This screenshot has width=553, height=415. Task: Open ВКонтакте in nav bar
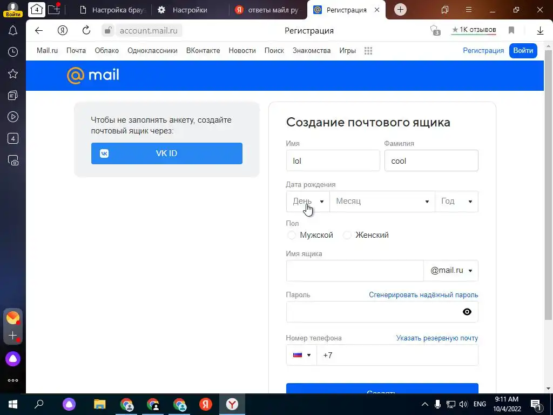click(203, 50)
